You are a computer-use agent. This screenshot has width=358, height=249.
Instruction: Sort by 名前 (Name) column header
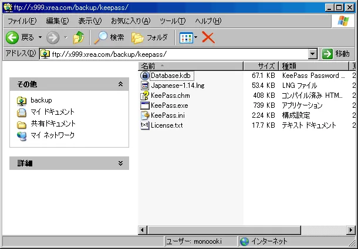(191, 66)
